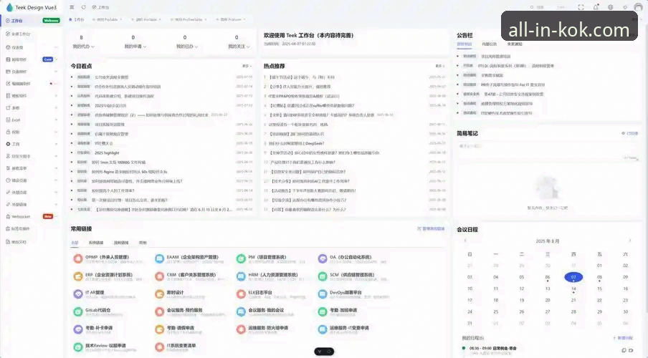This screenshot has width=648, height=358.
Task: Open the 考勤-加班申请 link
Action: point(343,310)
